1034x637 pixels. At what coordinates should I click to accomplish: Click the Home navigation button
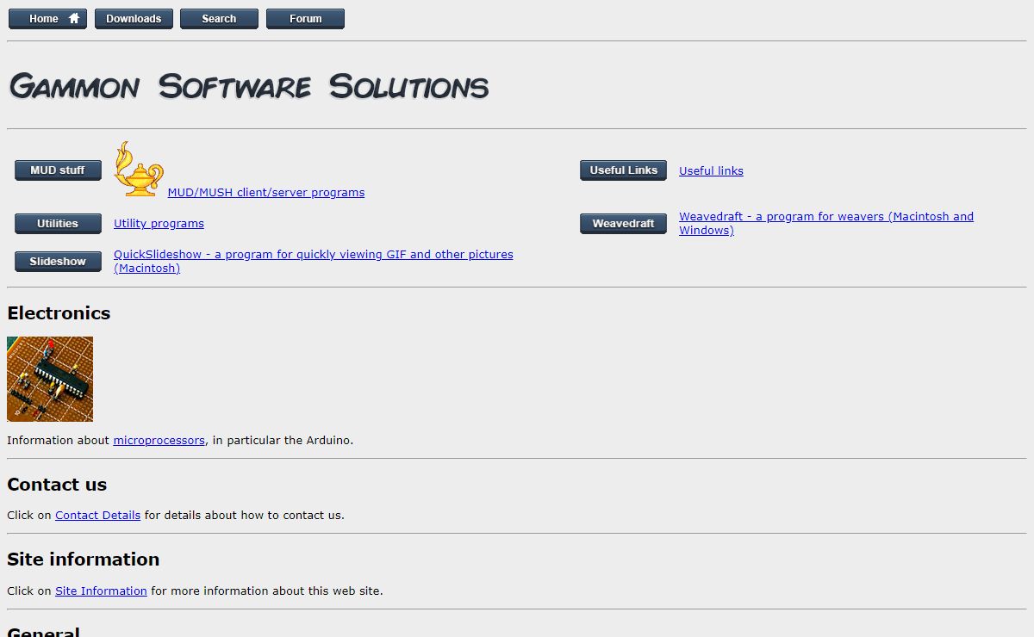pyautogui.click(x=47, y=19)
